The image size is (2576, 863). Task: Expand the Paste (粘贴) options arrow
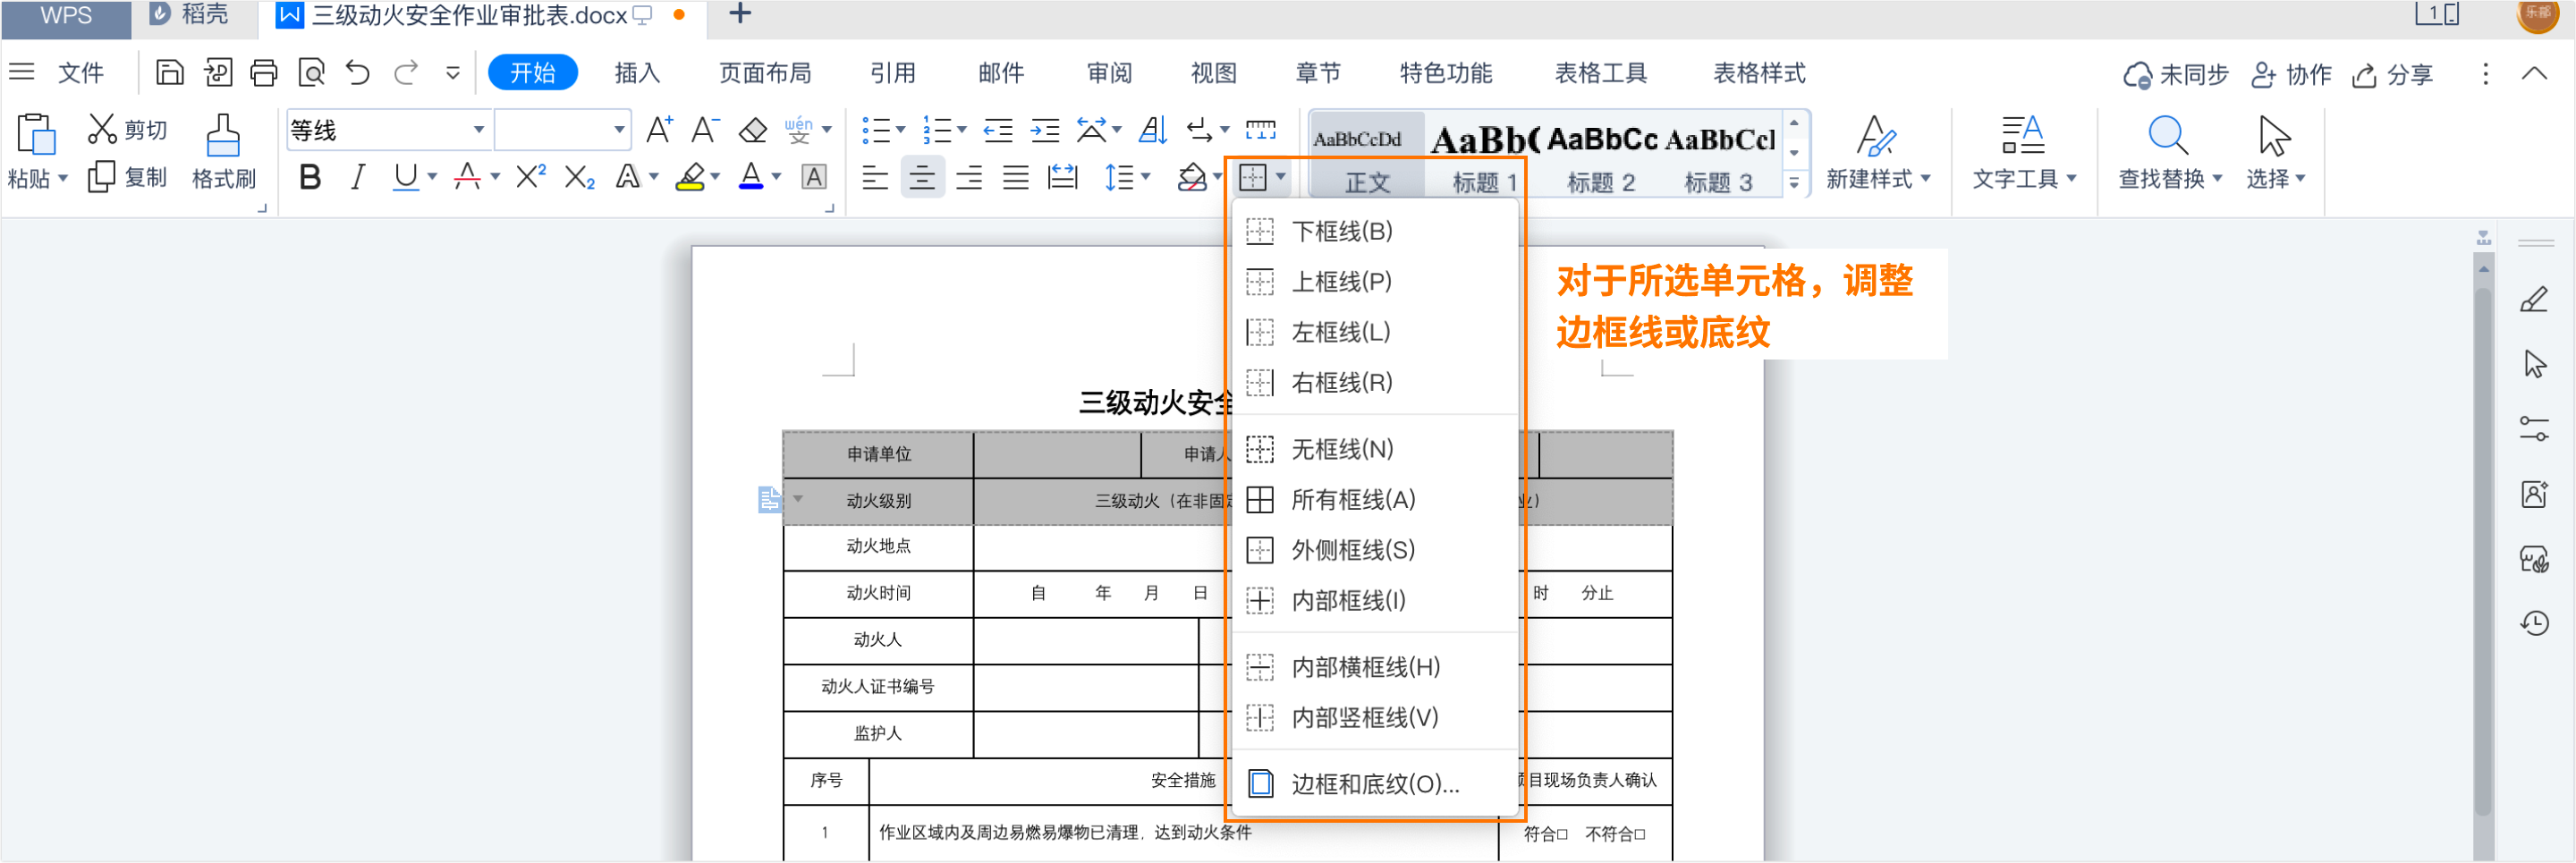point(63,179)
